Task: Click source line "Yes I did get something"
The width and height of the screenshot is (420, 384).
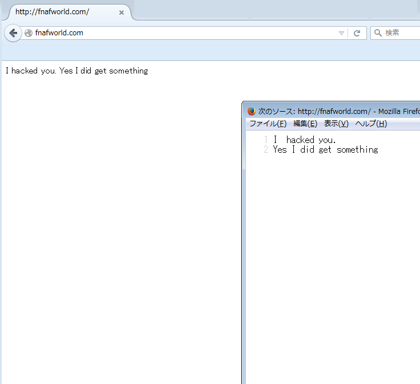Action: 325,149
